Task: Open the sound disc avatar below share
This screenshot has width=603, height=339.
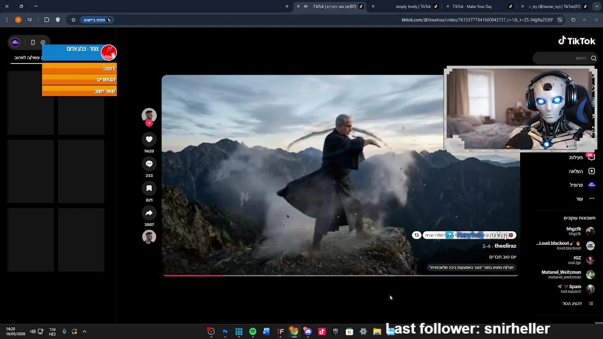Action: coord(149,237)
